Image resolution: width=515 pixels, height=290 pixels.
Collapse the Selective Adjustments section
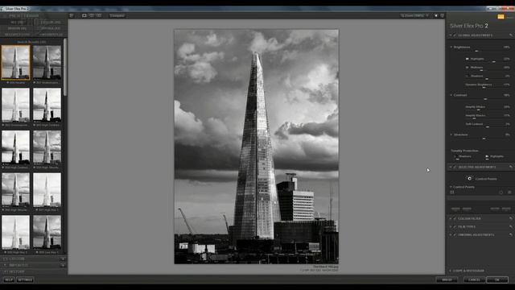click(451, 167)
